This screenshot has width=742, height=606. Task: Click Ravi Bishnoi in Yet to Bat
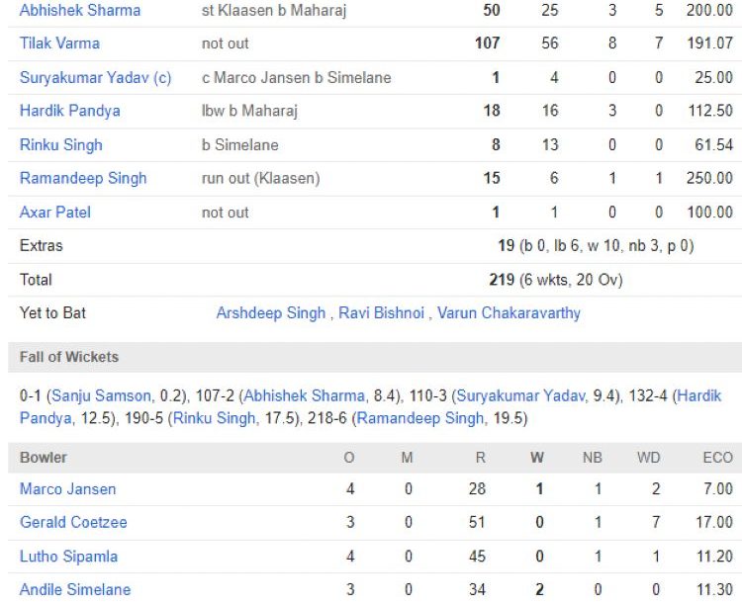pyautogui.click(x=381, y=312)
